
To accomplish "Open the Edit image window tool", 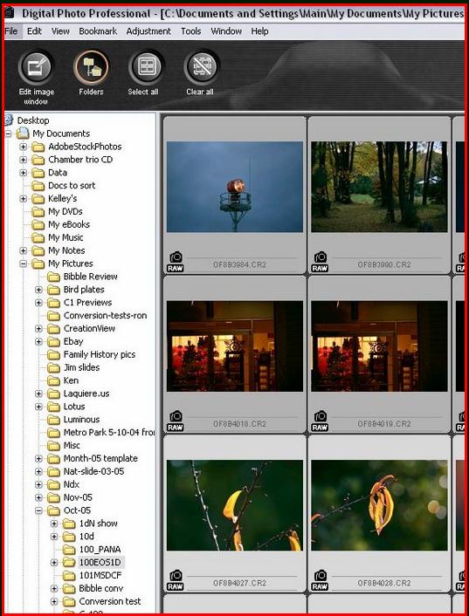I will [x=36, y=67].
